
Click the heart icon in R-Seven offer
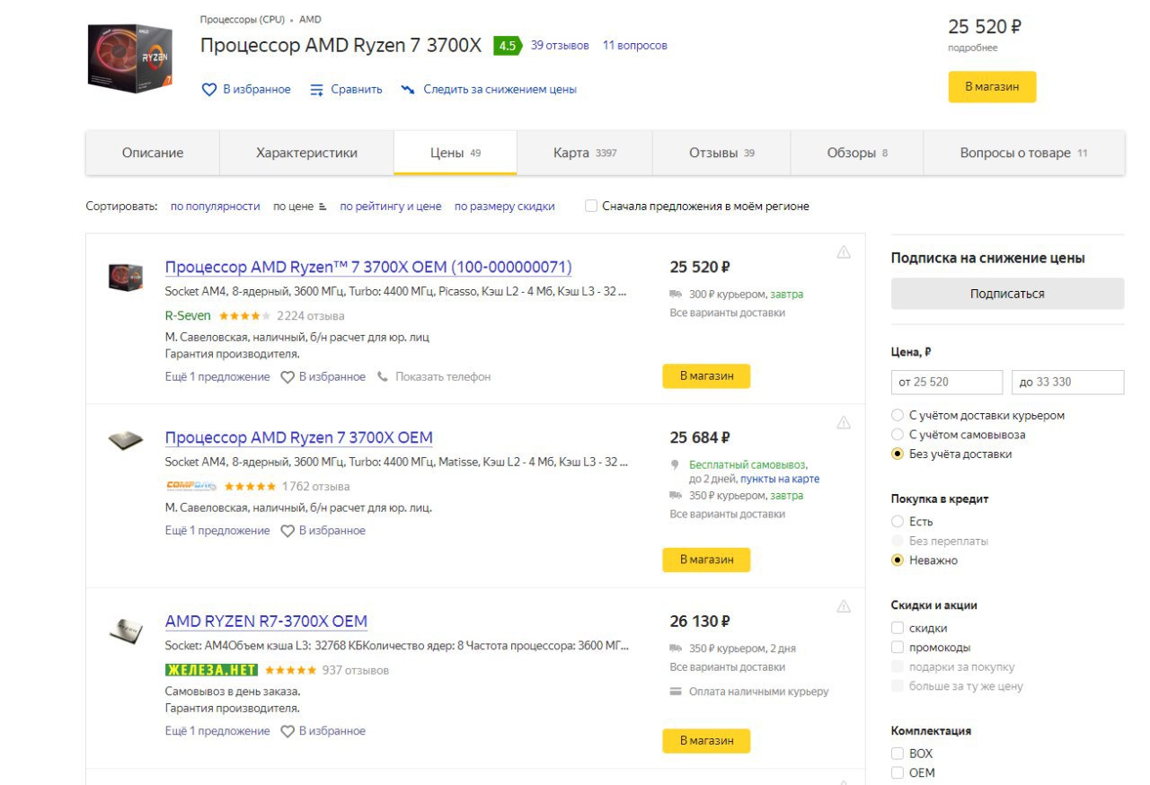click(287, 377)
